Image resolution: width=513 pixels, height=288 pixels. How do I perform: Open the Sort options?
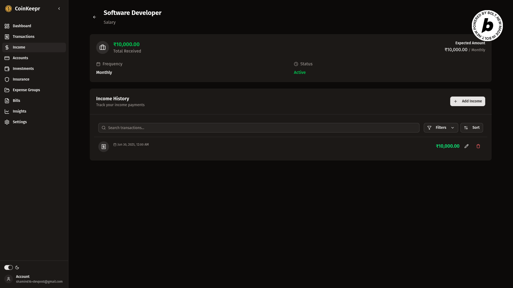coord(472,128)
